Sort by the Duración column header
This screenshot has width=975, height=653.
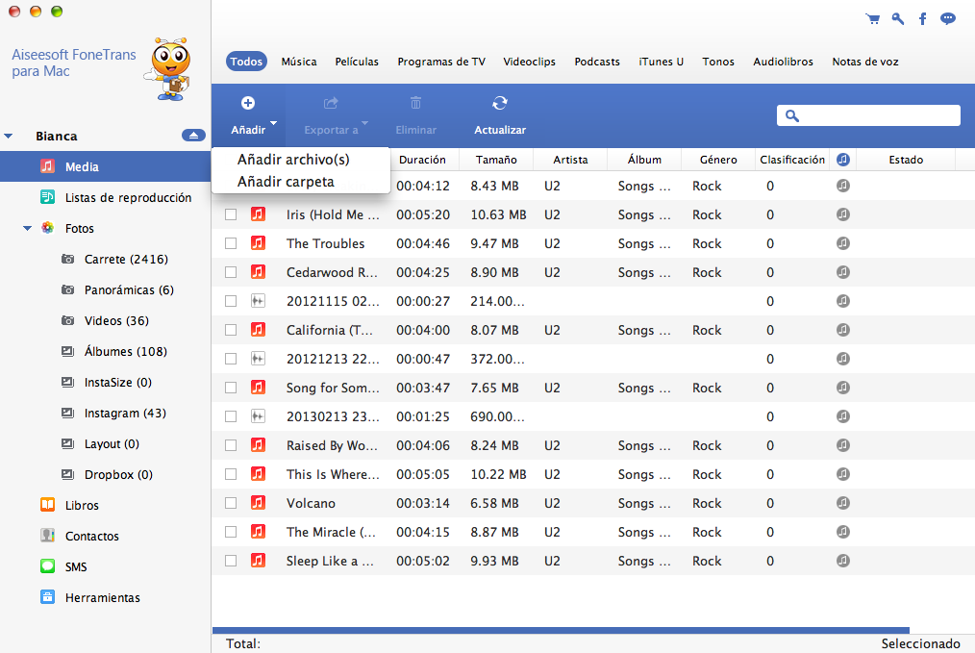tap(422, 160)
